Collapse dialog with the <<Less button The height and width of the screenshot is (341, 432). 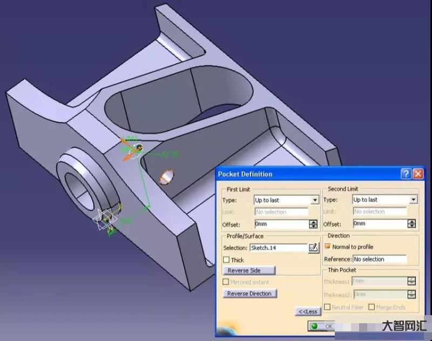coord(308,311)
